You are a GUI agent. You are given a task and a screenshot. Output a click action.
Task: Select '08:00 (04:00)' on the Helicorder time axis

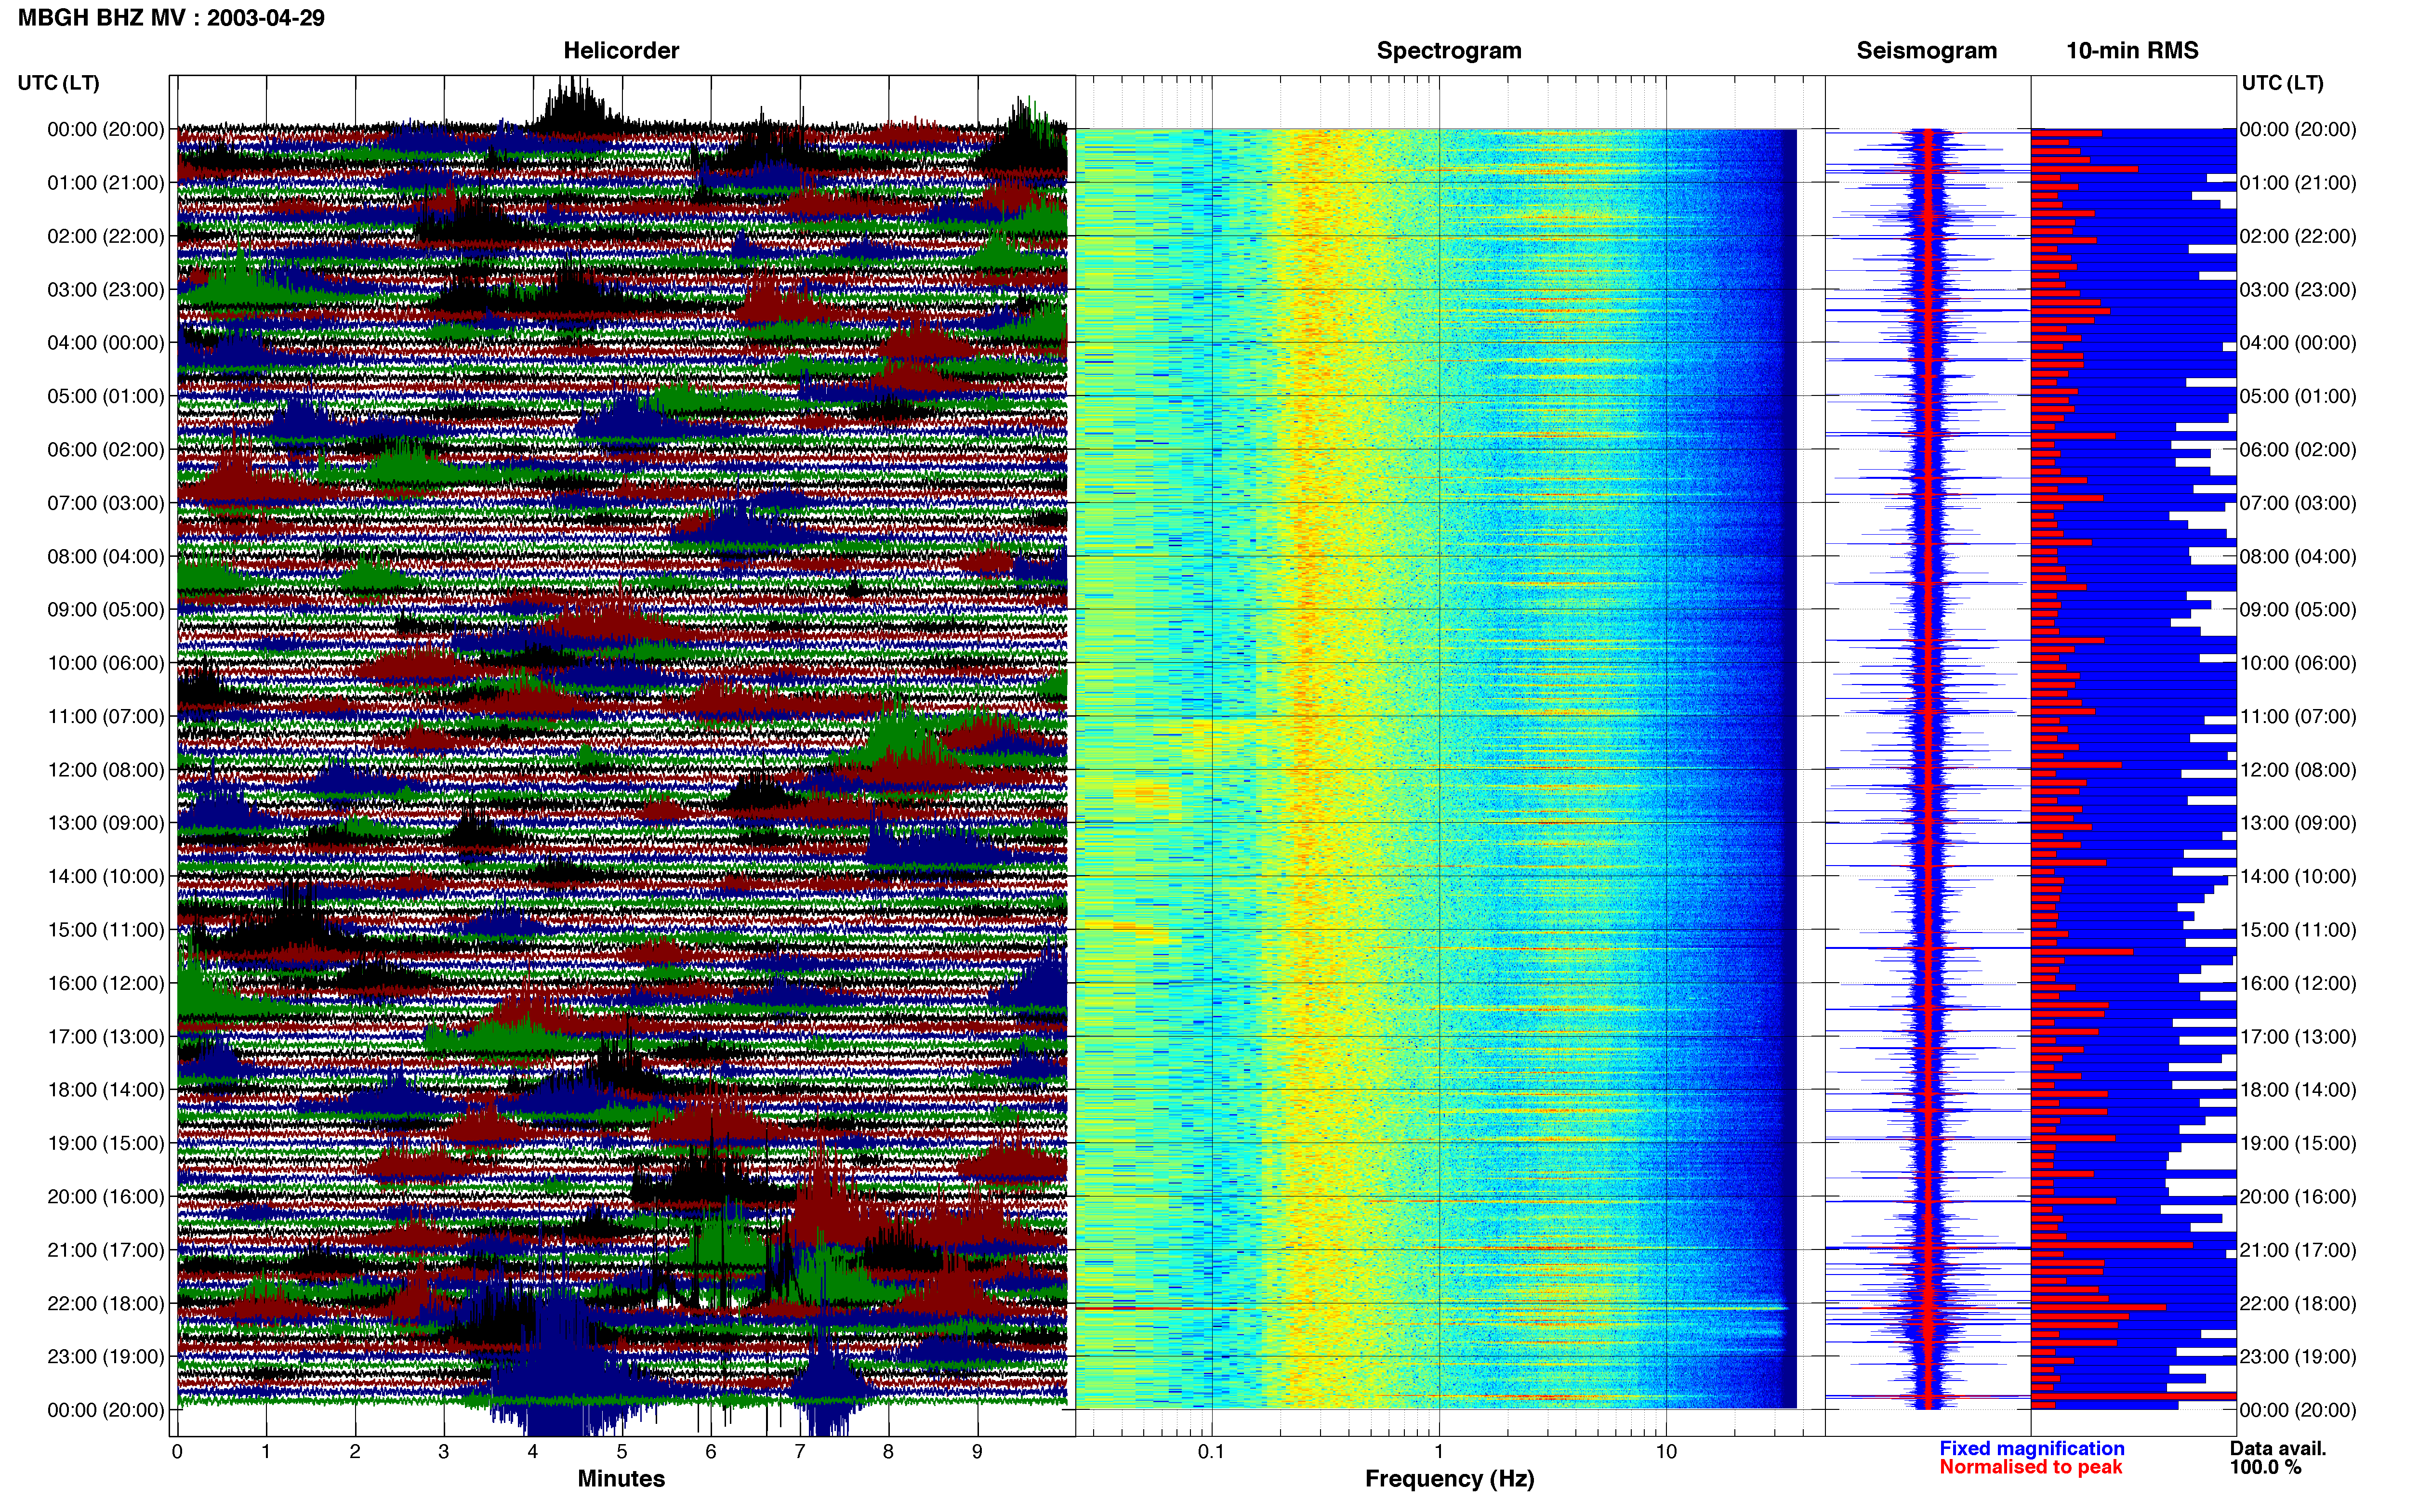106,556
